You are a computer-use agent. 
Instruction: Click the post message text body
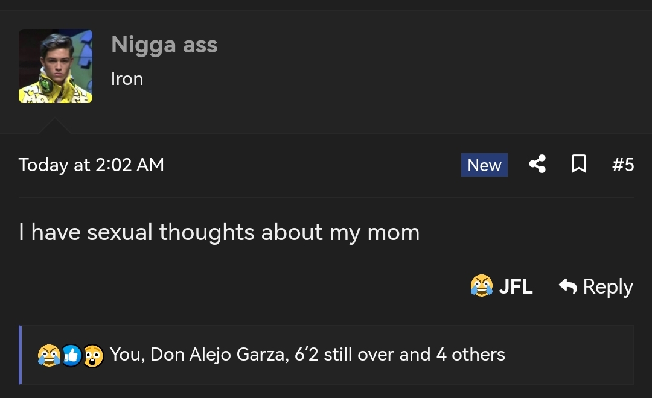219,232
